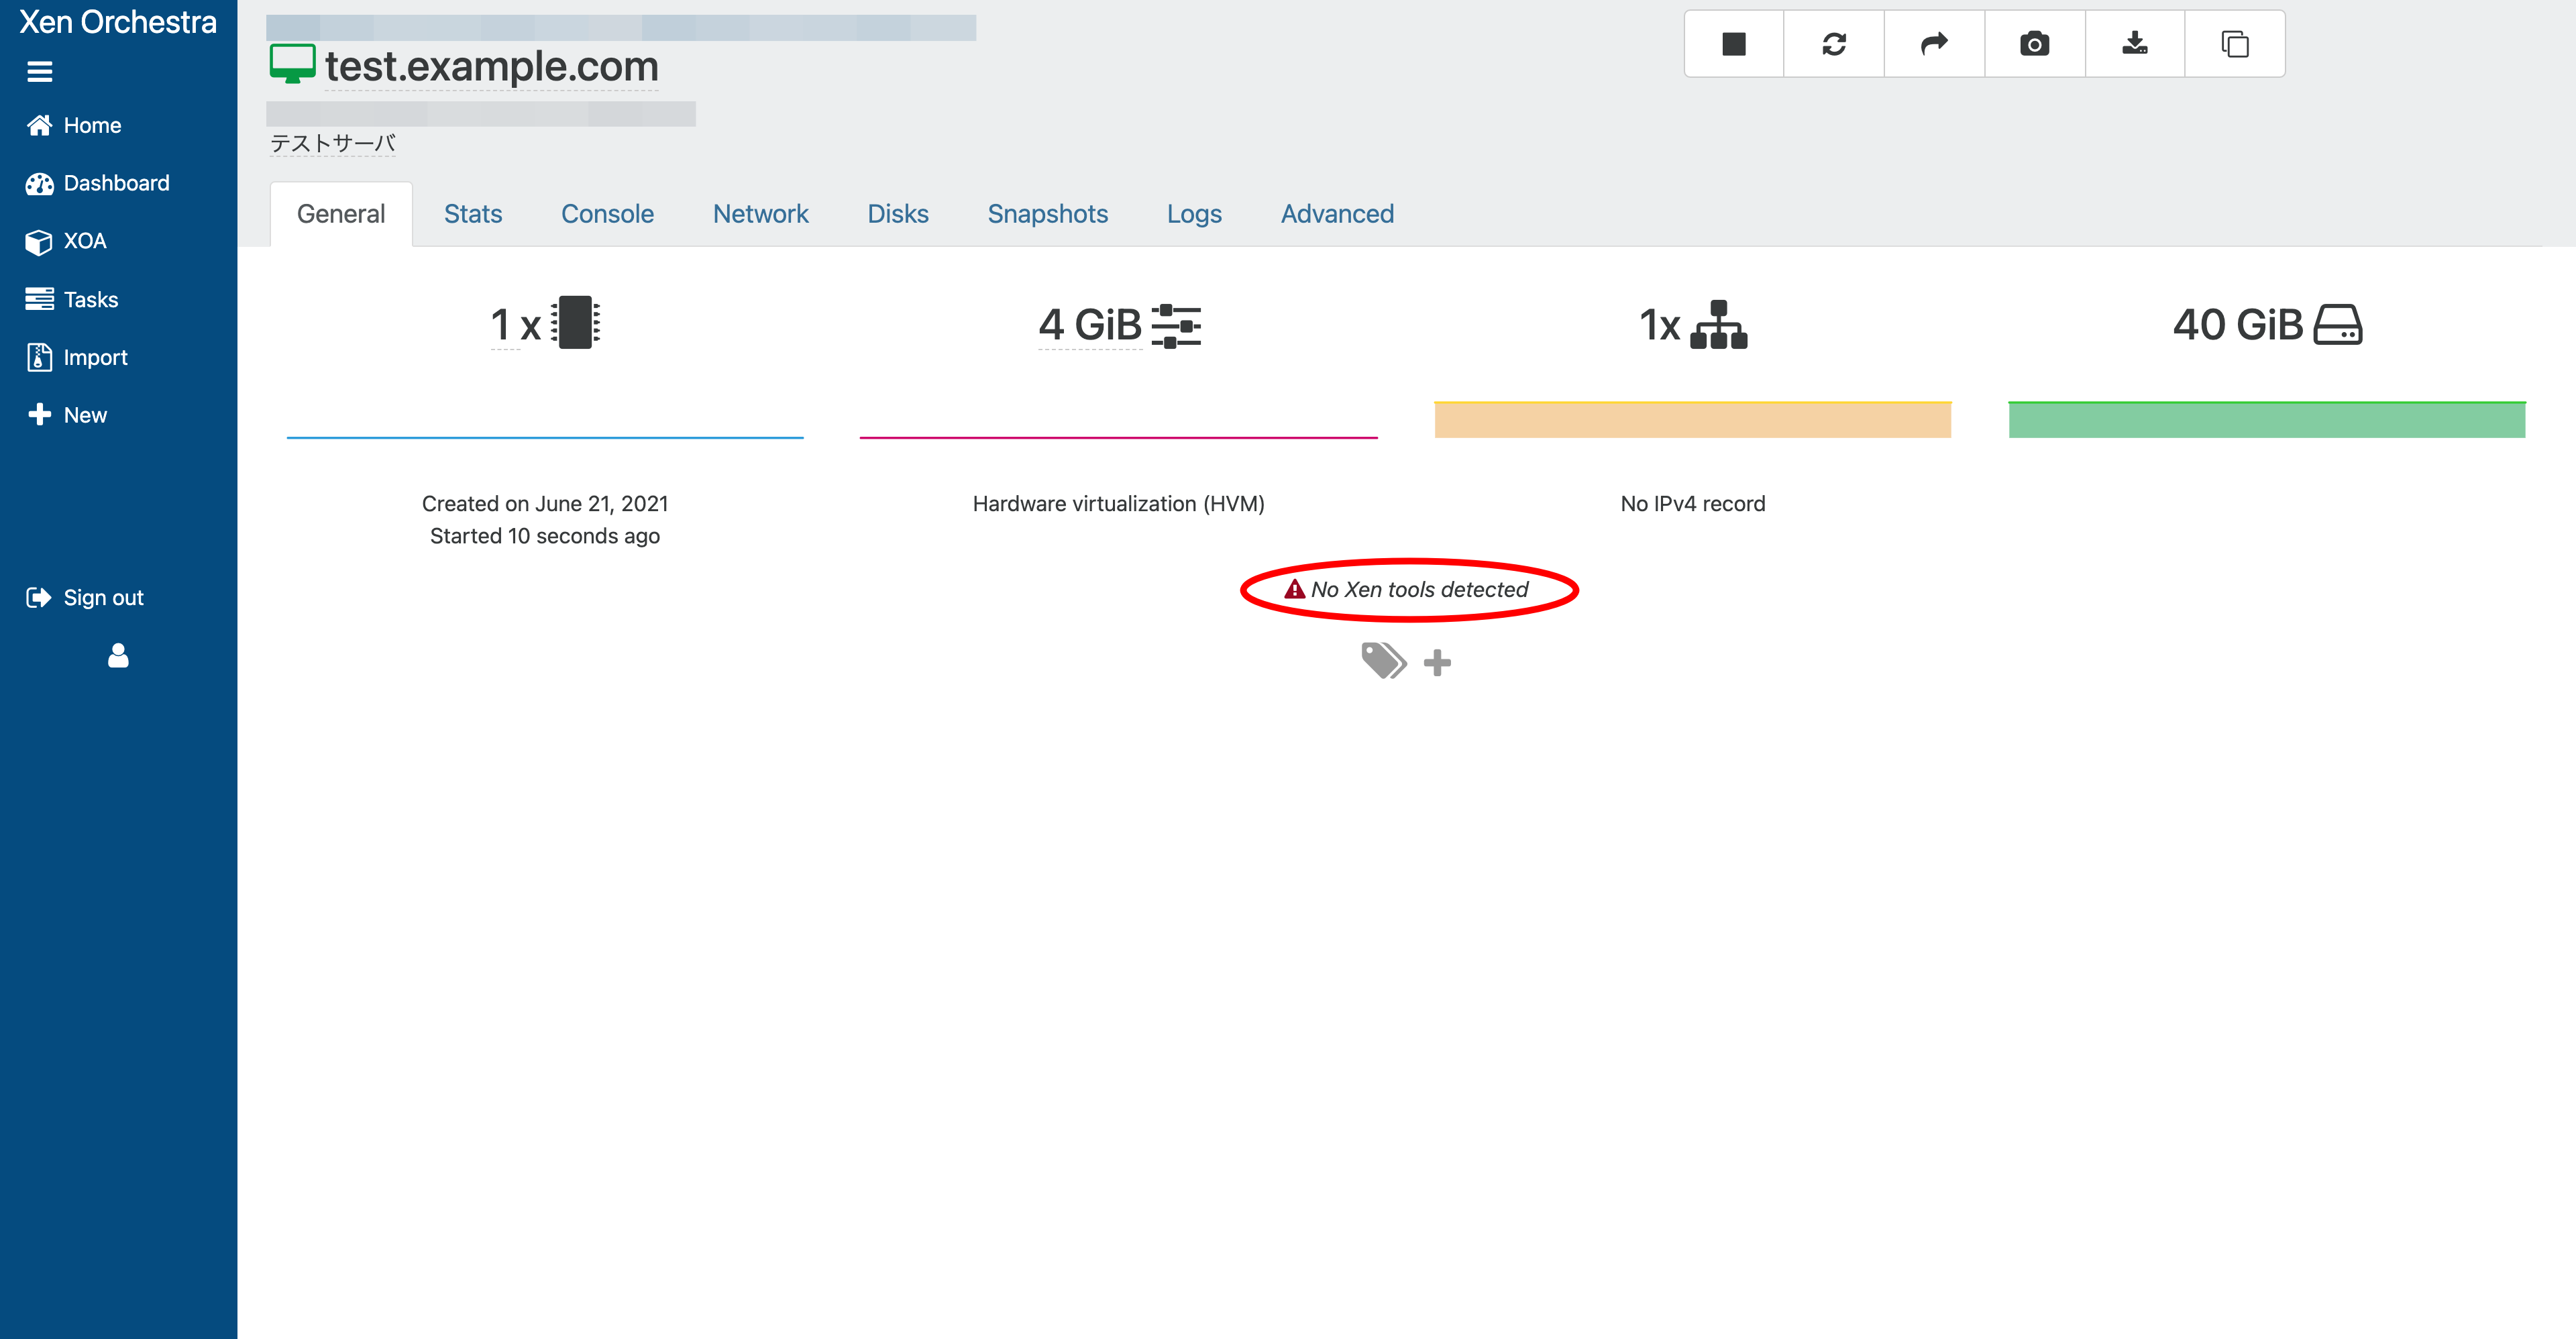The image size is (2576, 1339).
Task: Sign out of Xen Orchestra
Action: 85,597
